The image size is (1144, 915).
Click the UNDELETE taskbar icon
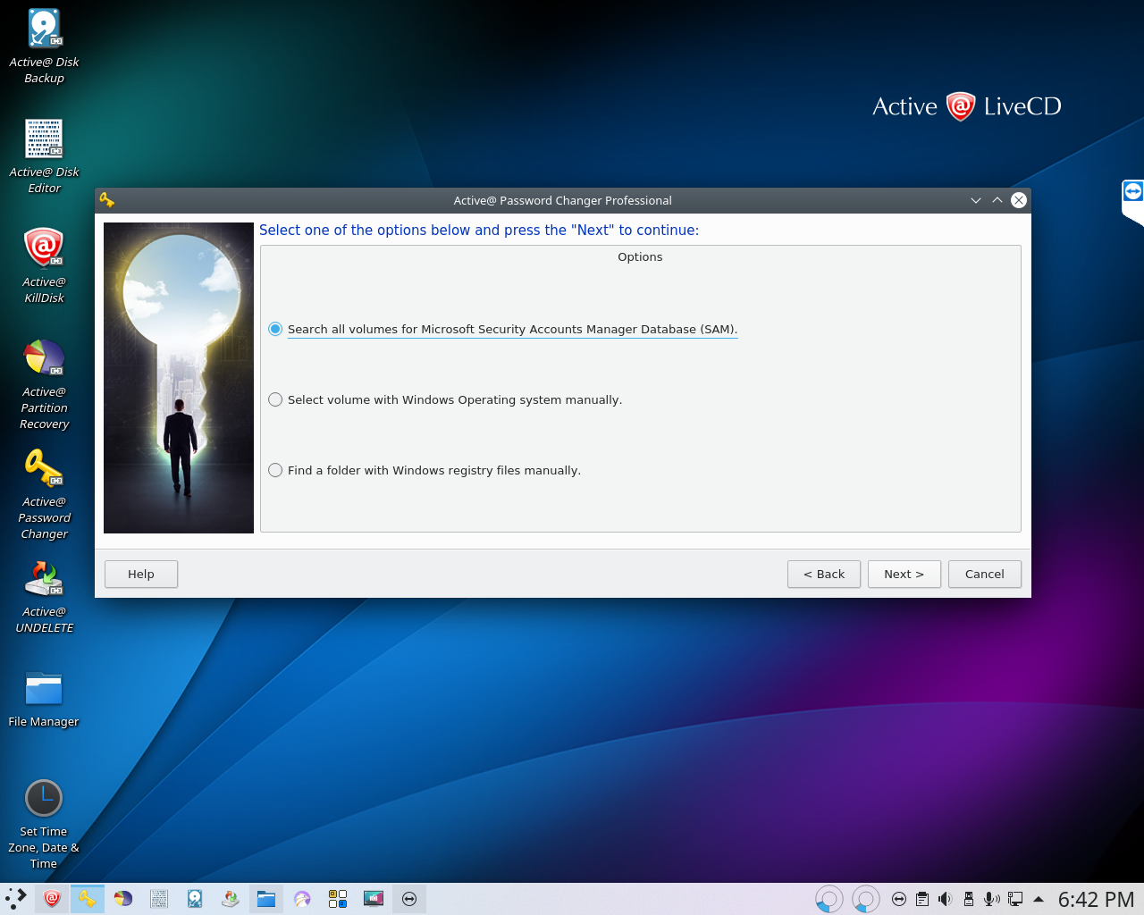[231, 899]
